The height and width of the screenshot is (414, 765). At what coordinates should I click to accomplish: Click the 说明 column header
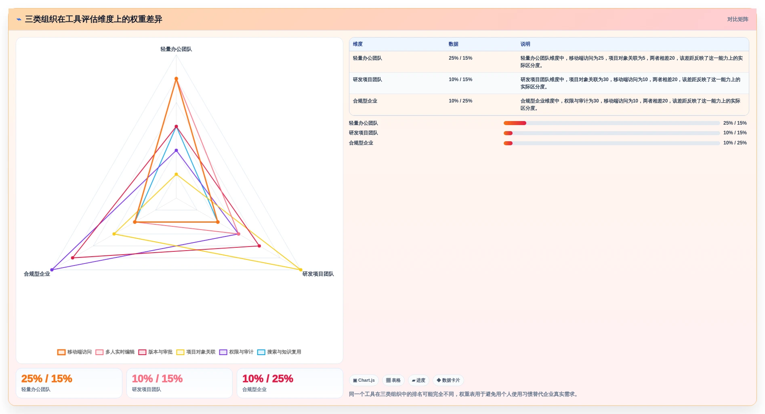pyautogui.click(x=525, y=44)
